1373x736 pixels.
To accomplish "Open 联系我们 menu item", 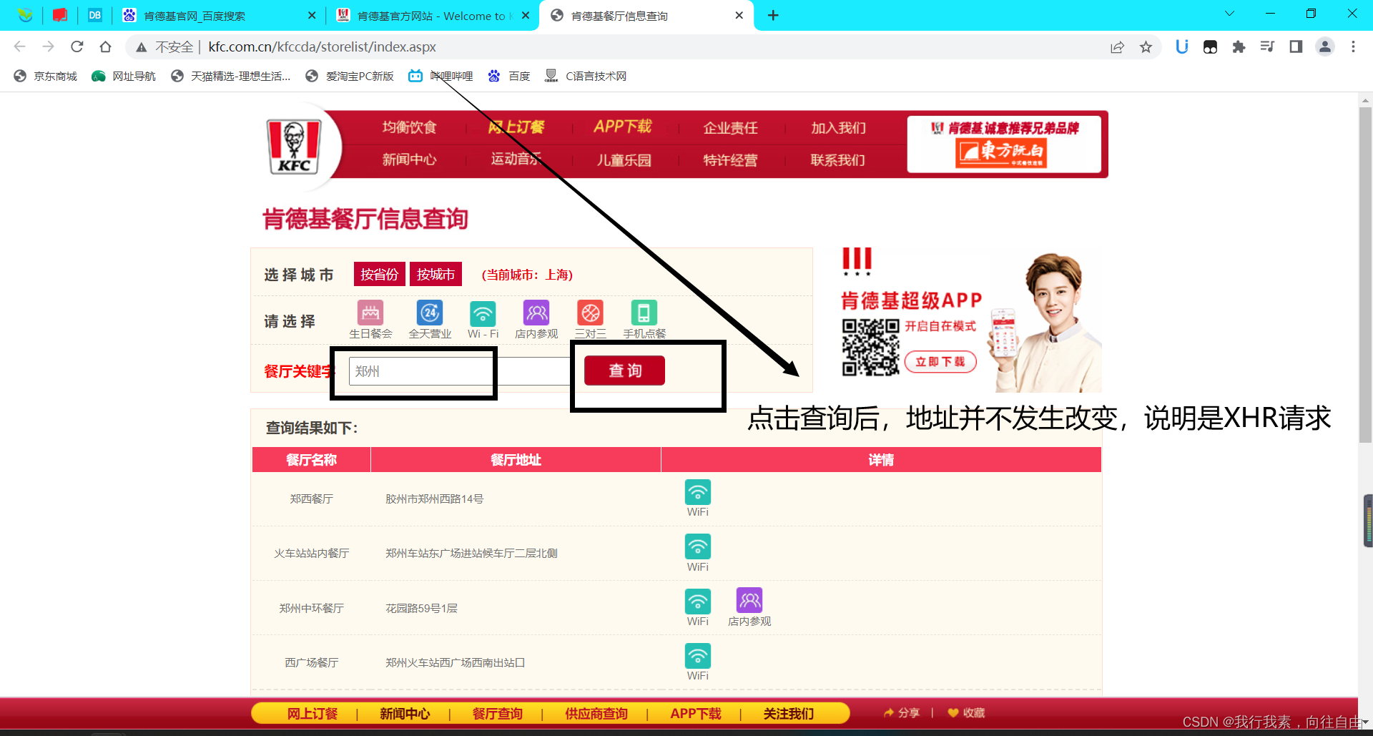I will tap(838, 160).
